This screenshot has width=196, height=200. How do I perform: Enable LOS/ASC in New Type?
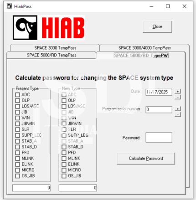(x=64, y=106)
